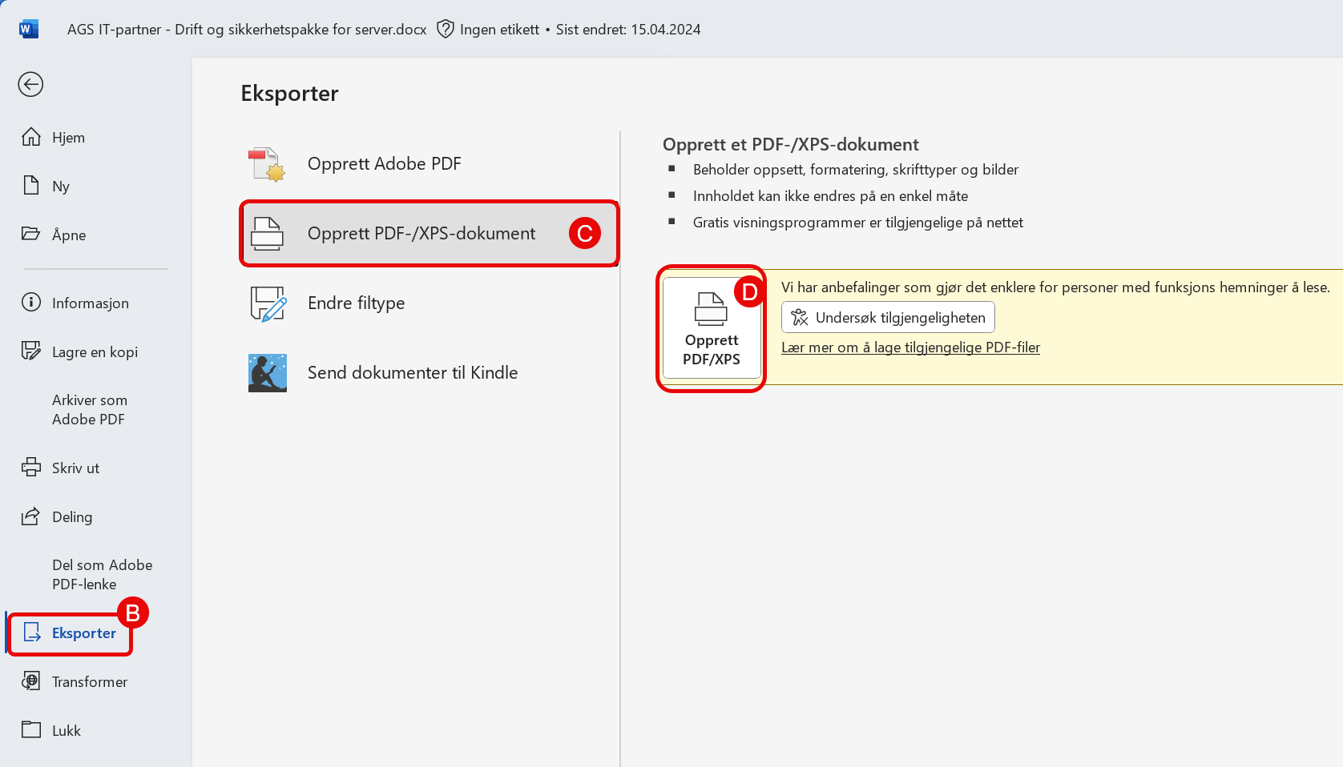Screen dimensions: 1343x767
Task: Click the Adobe PDF icon
Action: coord(267,164)
